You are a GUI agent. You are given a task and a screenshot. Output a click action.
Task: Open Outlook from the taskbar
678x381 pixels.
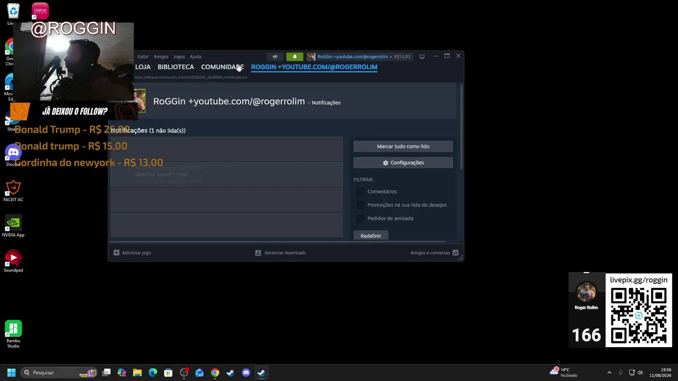pos(199,373)
